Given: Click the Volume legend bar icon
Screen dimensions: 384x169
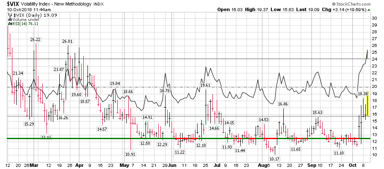Looking at the screenshot, I should tap(10, 19).
